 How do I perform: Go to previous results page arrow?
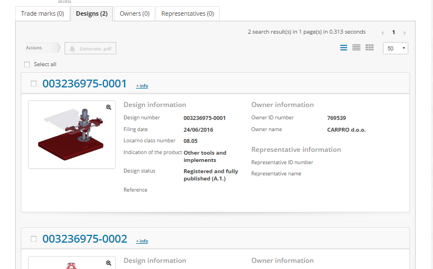tap(383, 33)
